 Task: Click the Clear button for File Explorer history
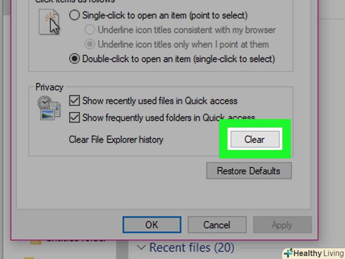[x=255, y=139]
